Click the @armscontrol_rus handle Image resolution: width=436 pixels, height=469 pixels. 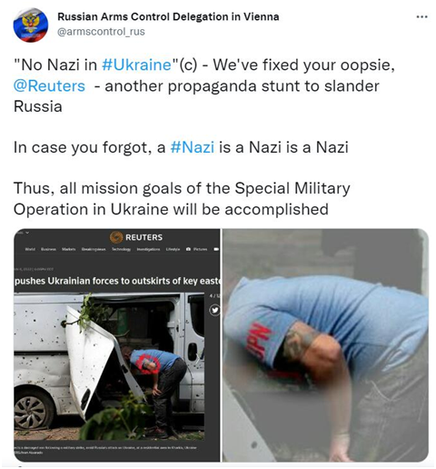tap(101, 32)
